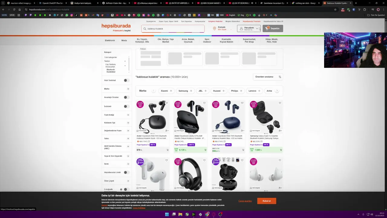Bookmark this page with the star icon
This screenshot has width=387, height=218.
pos(335,9)
